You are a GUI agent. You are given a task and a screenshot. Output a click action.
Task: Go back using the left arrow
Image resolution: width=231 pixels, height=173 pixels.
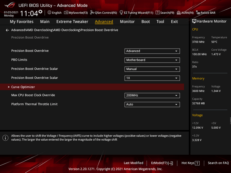[7, 30]
